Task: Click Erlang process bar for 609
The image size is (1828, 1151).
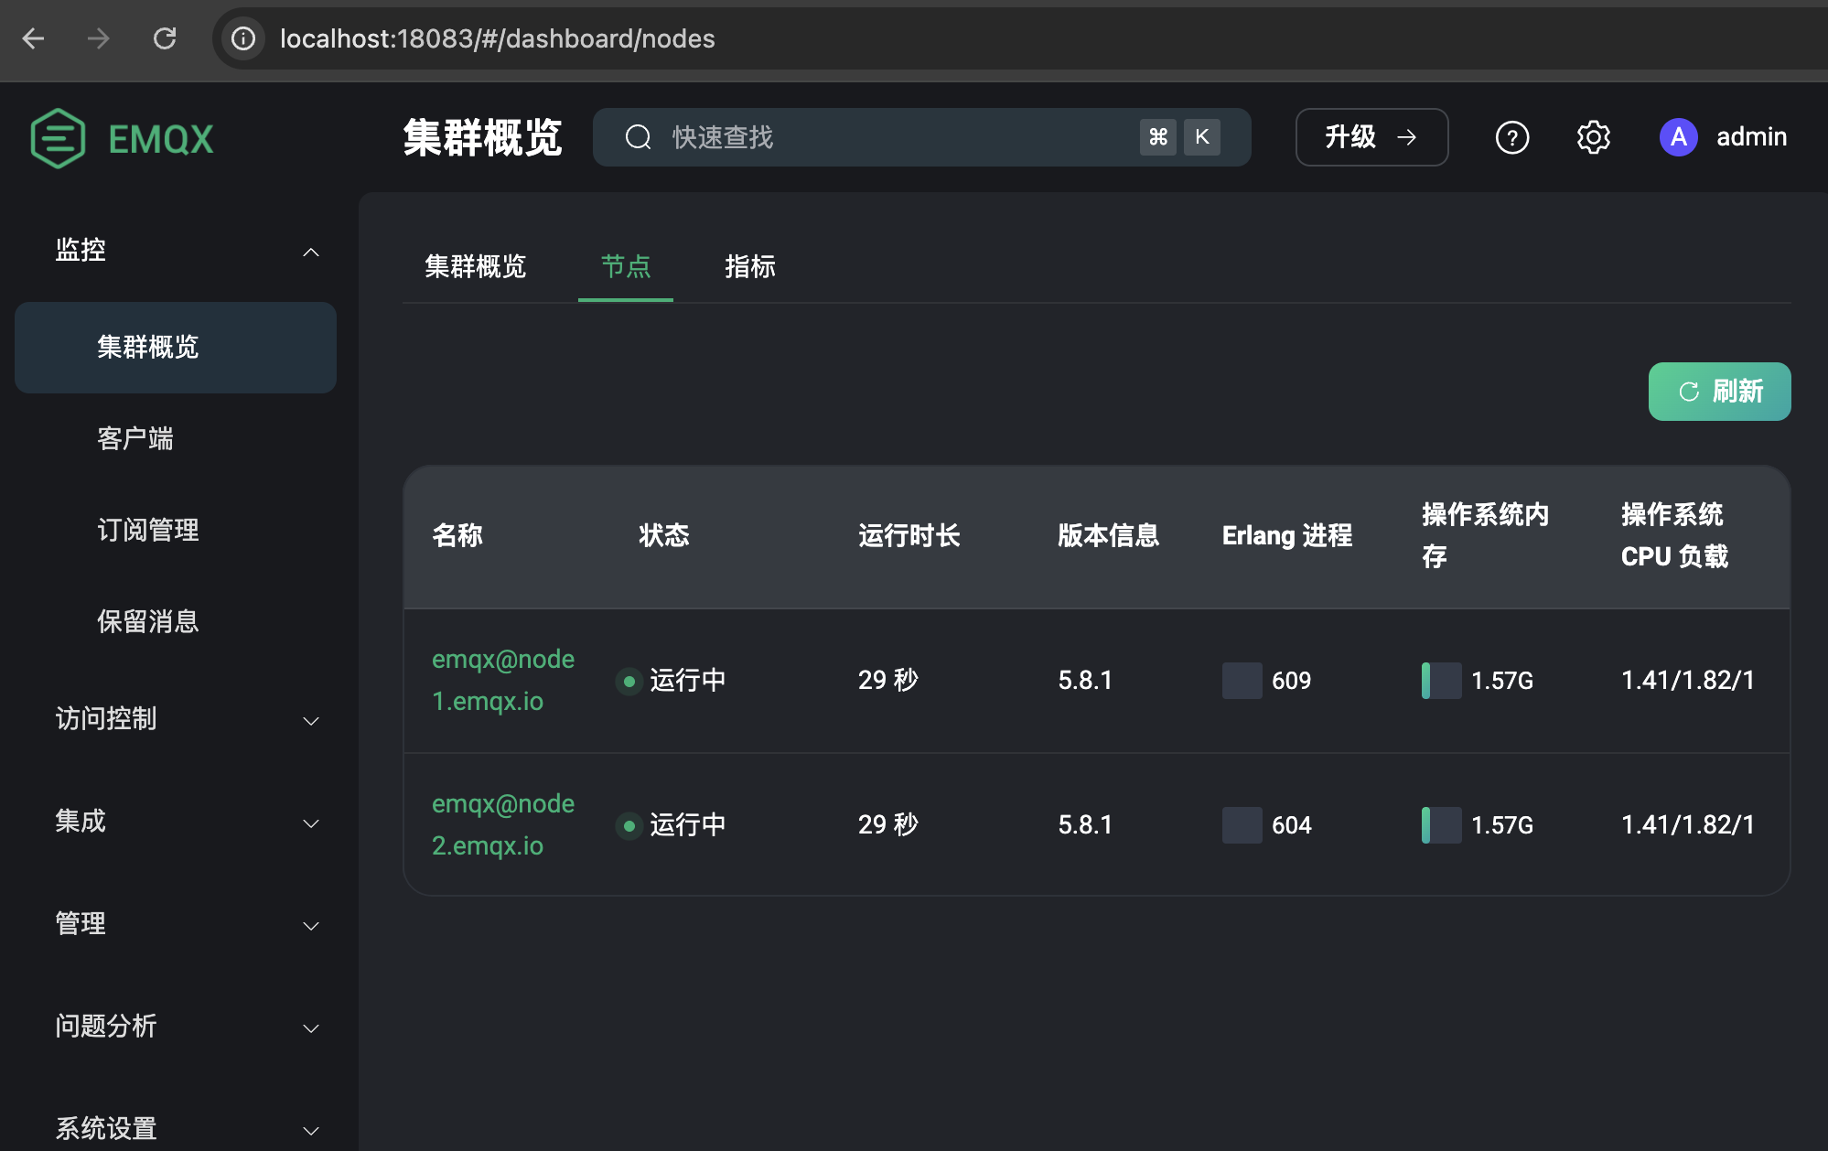Action: click(x=1242, y=681)
